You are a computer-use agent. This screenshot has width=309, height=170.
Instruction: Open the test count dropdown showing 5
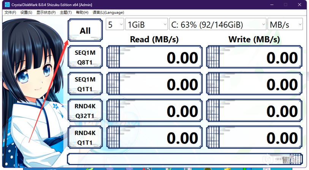point(115,24)
